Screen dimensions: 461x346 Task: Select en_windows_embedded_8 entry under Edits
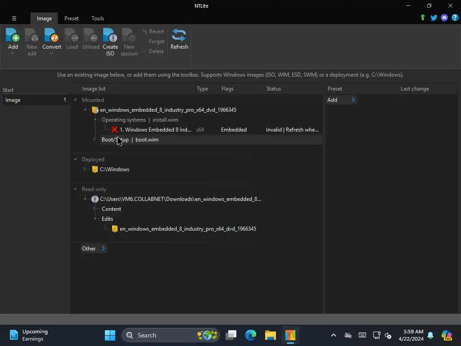[x=188, y=229]
